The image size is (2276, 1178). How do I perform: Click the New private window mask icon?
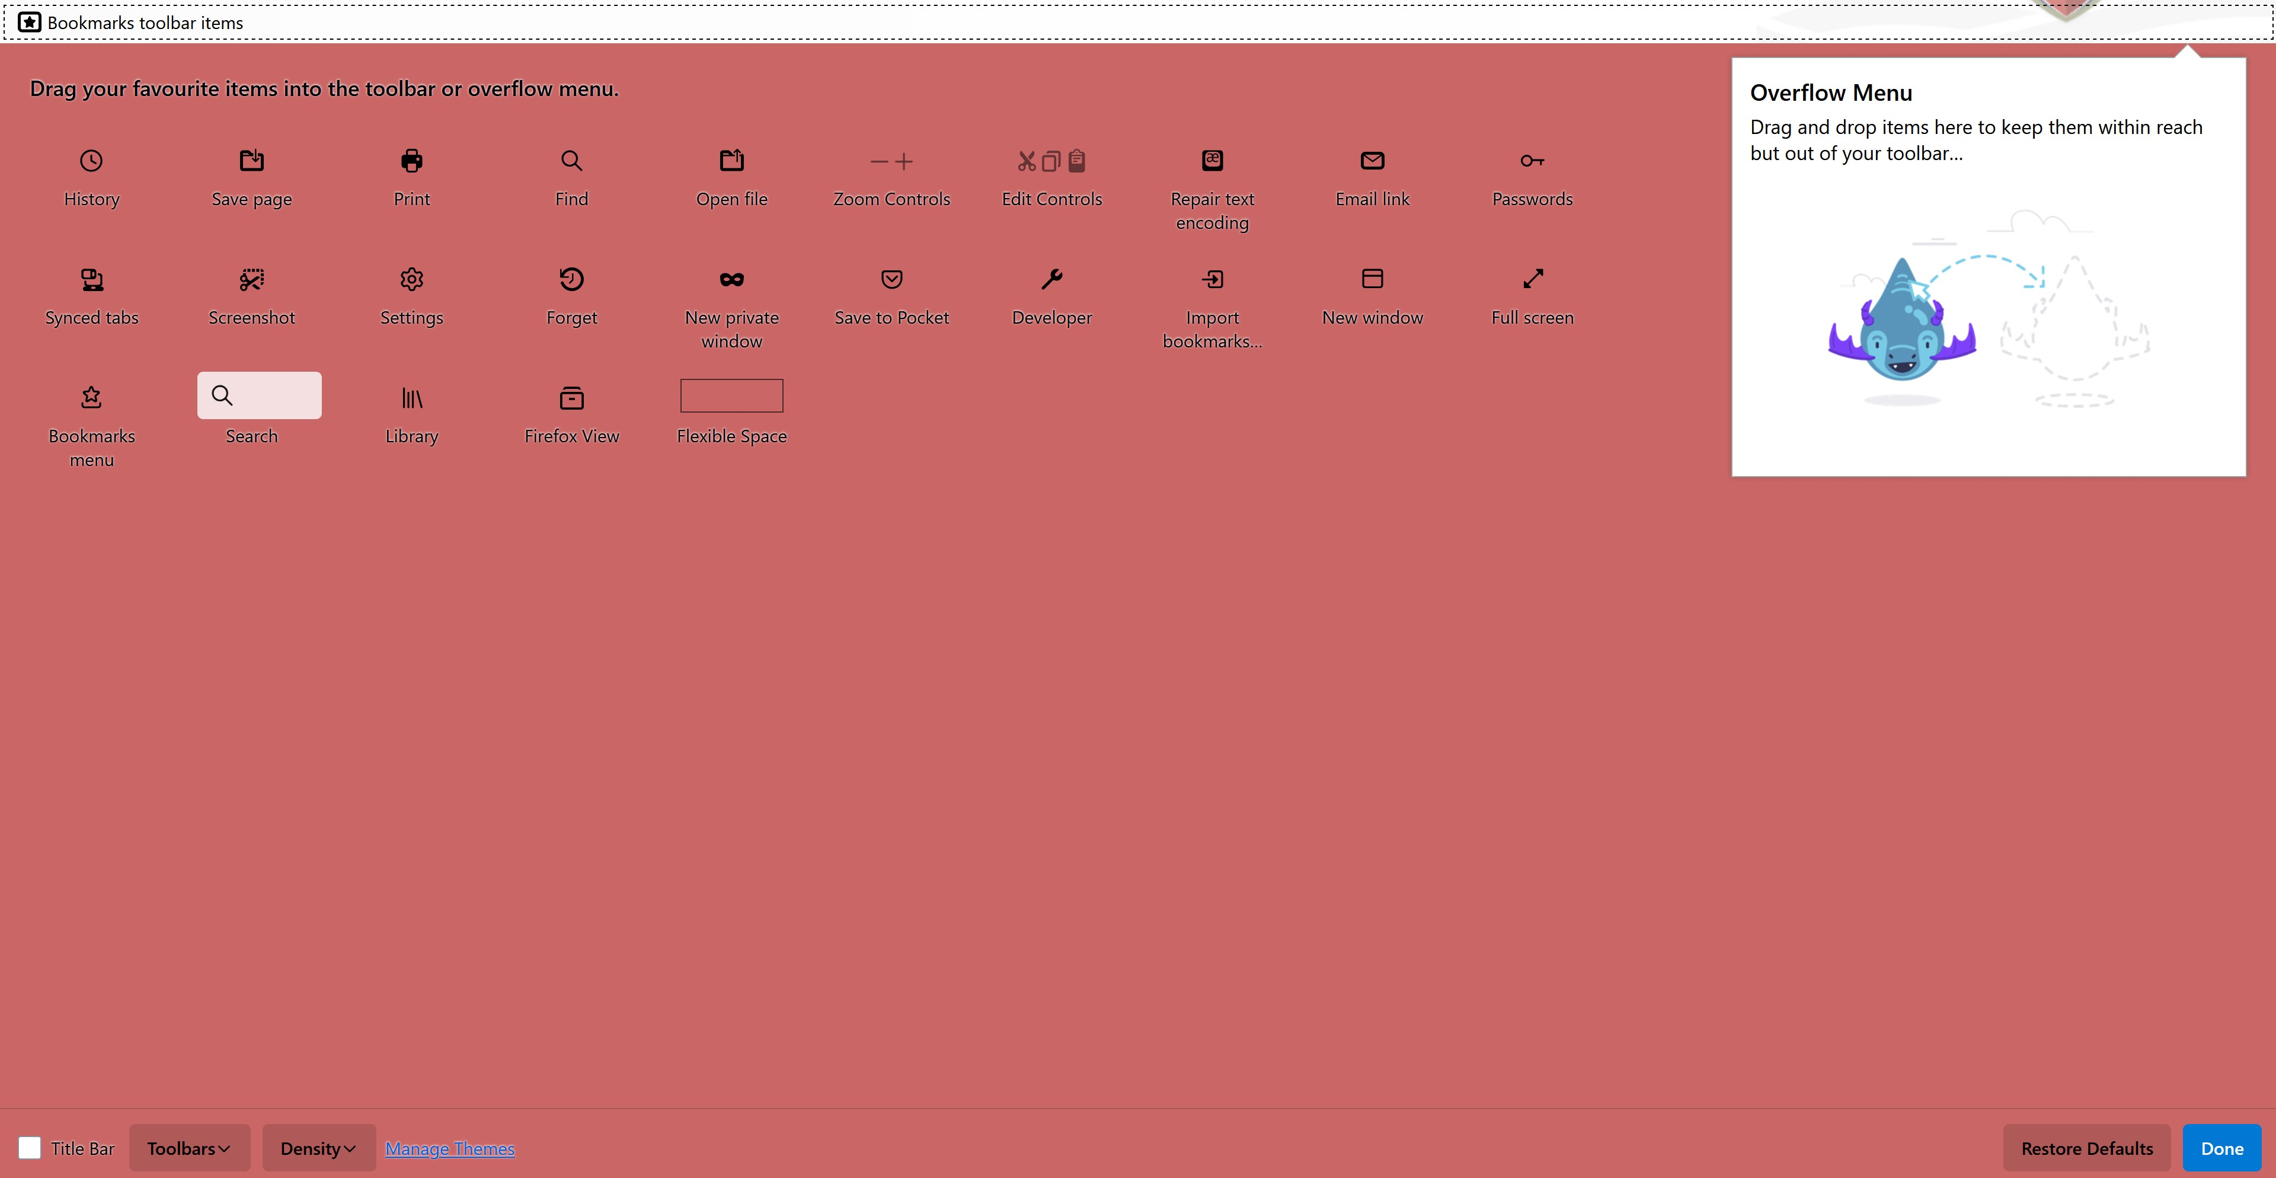(731, 279)
